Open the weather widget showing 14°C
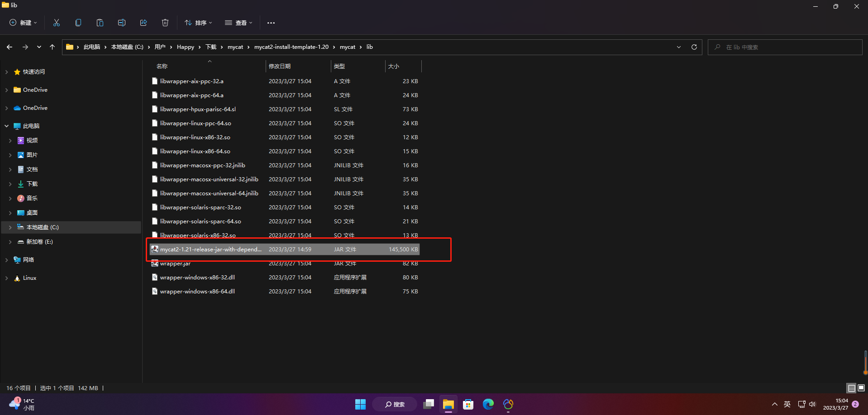The width and height of the screenshot is (868, 415). 22,404
